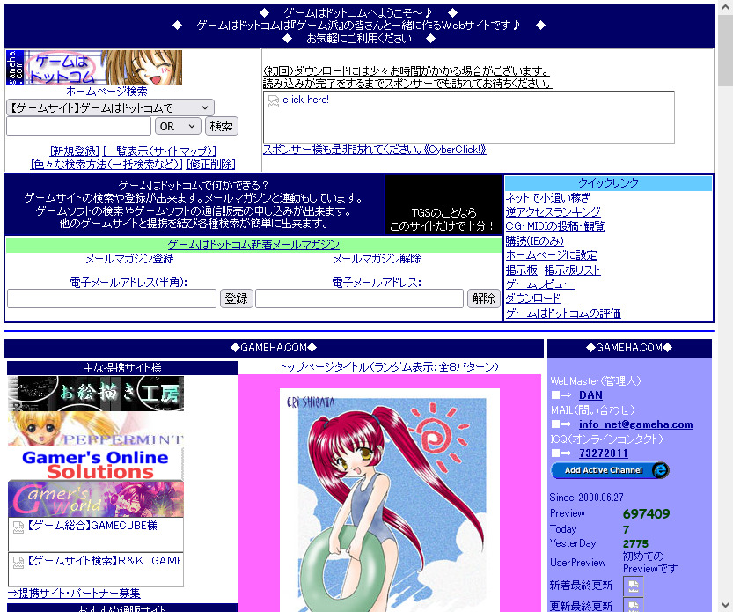The height and width of the screenshot is (612, 733).
Task: Open the 提携サイト・パートナー募集 link
Action: coord(74,594)
